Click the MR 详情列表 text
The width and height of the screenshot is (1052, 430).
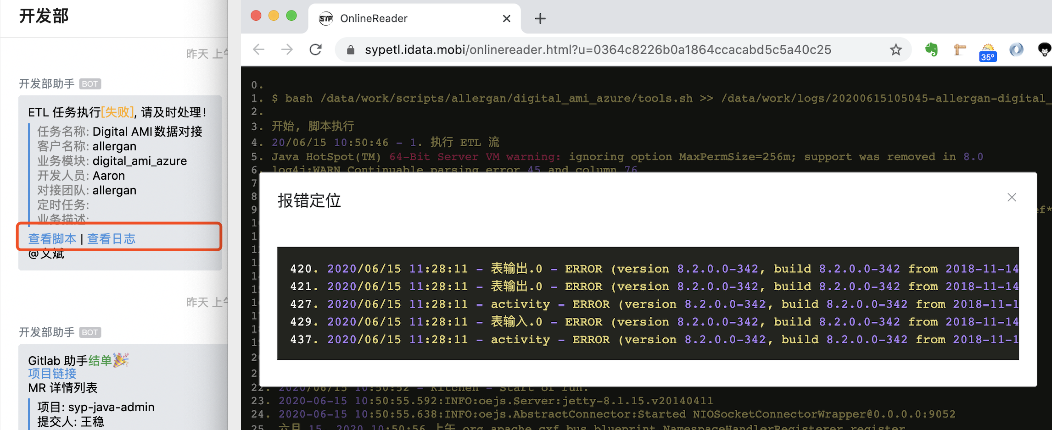(x=63, y=388)
